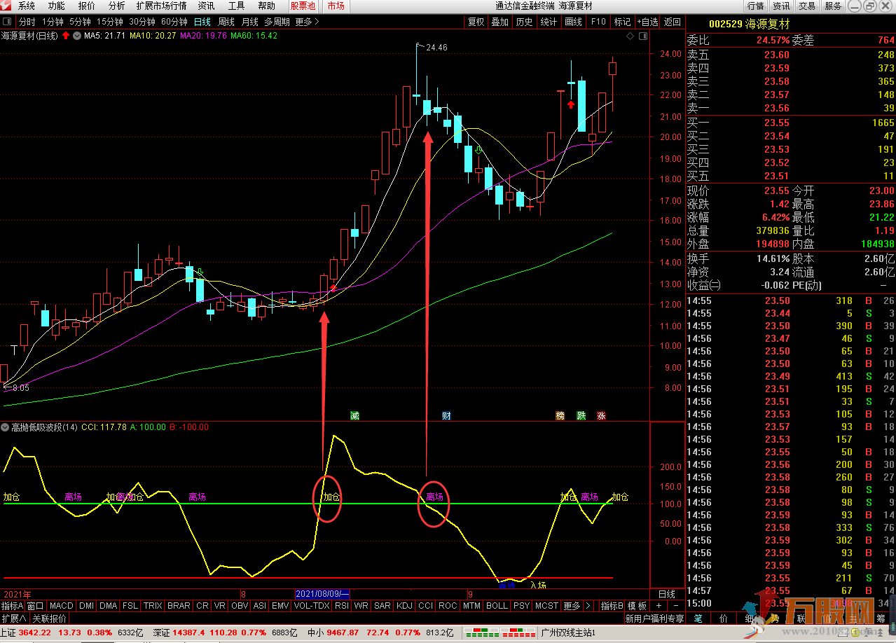
Task: Click the minus zoom button at the bottom
Action: [676, 606]
